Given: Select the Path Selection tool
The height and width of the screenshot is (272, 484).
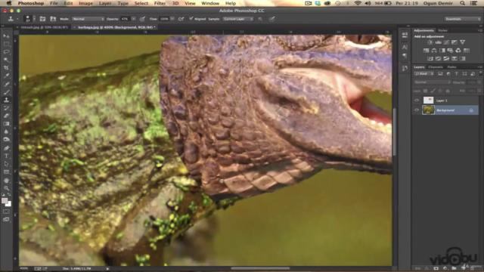Looking at the screenshot, I should tap(6, 164).
